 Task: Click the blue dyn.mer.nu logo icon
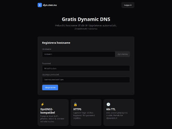point(40,5)
